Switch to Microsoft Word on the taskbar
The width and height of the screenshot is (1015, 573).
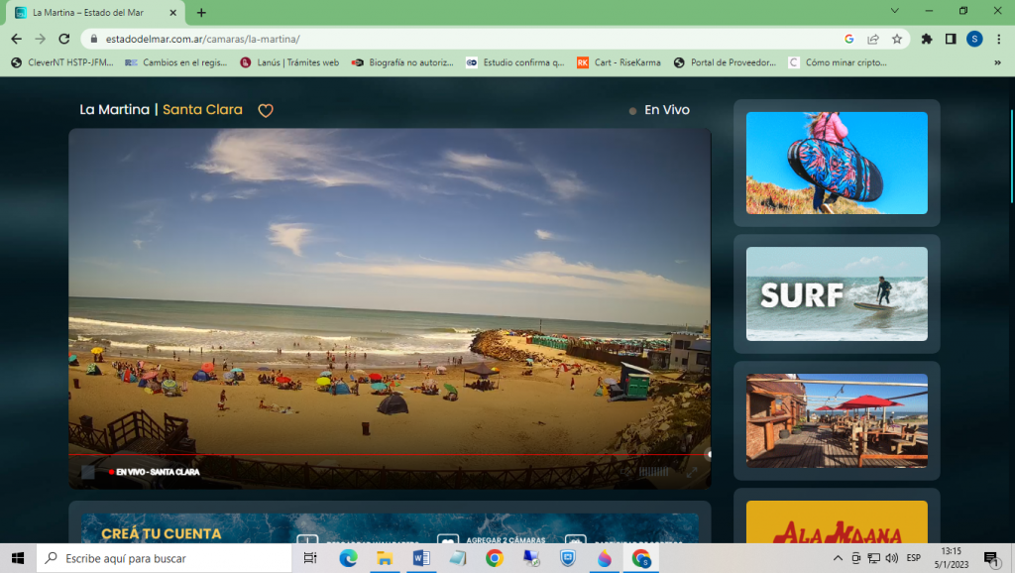420,558
